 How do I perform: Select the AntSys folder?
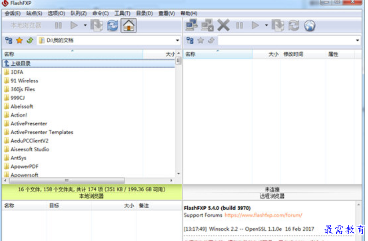point(18,158)
